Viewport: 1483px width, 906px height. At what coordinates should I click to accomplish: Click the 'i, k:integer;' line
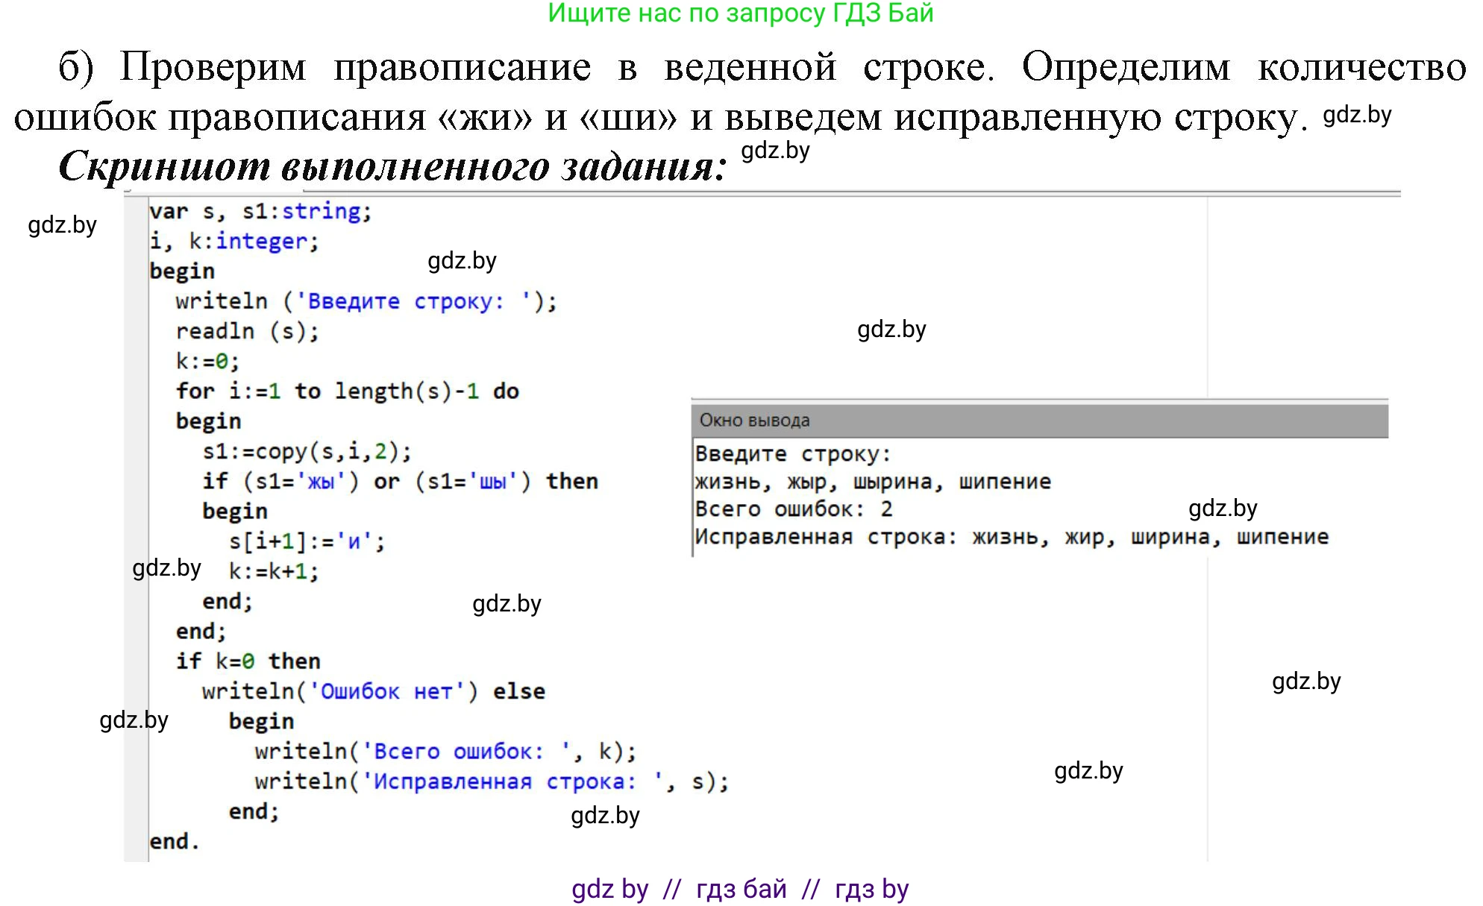click(234, 242)
